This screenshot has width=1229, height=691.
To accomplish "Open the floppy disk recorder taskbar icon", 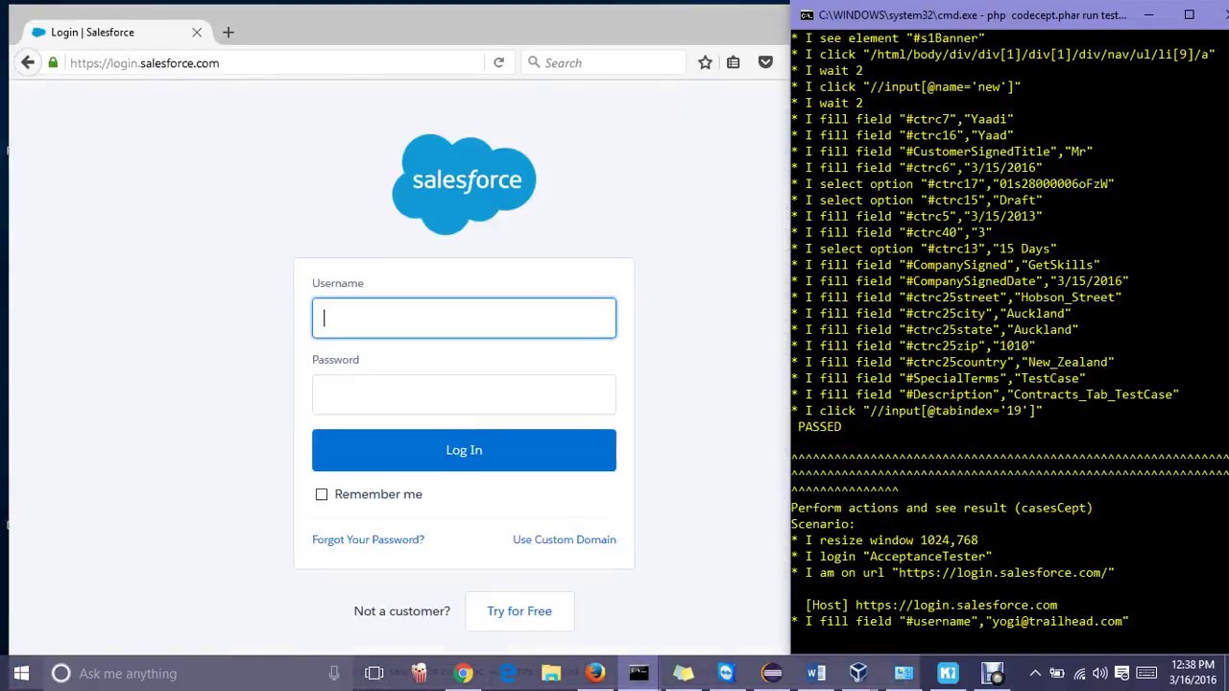I will pyautogui.click(x=992, y=673).
